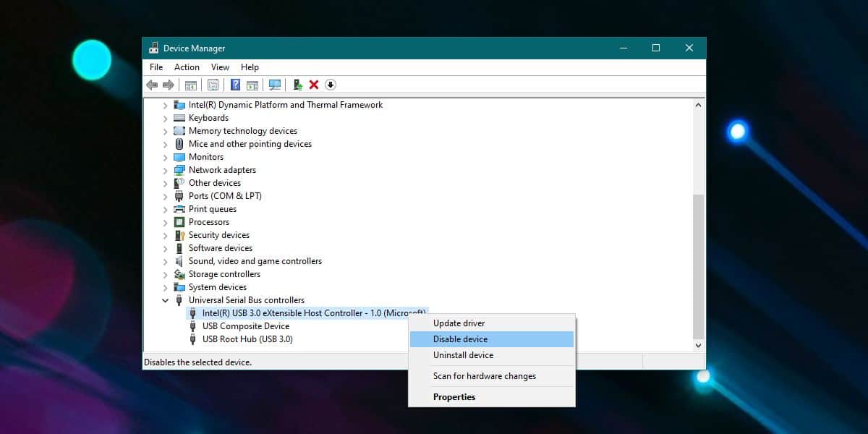868x434 pixels.
Task: Click the Back arrow toolbar icon
Action: coord(152,85)
